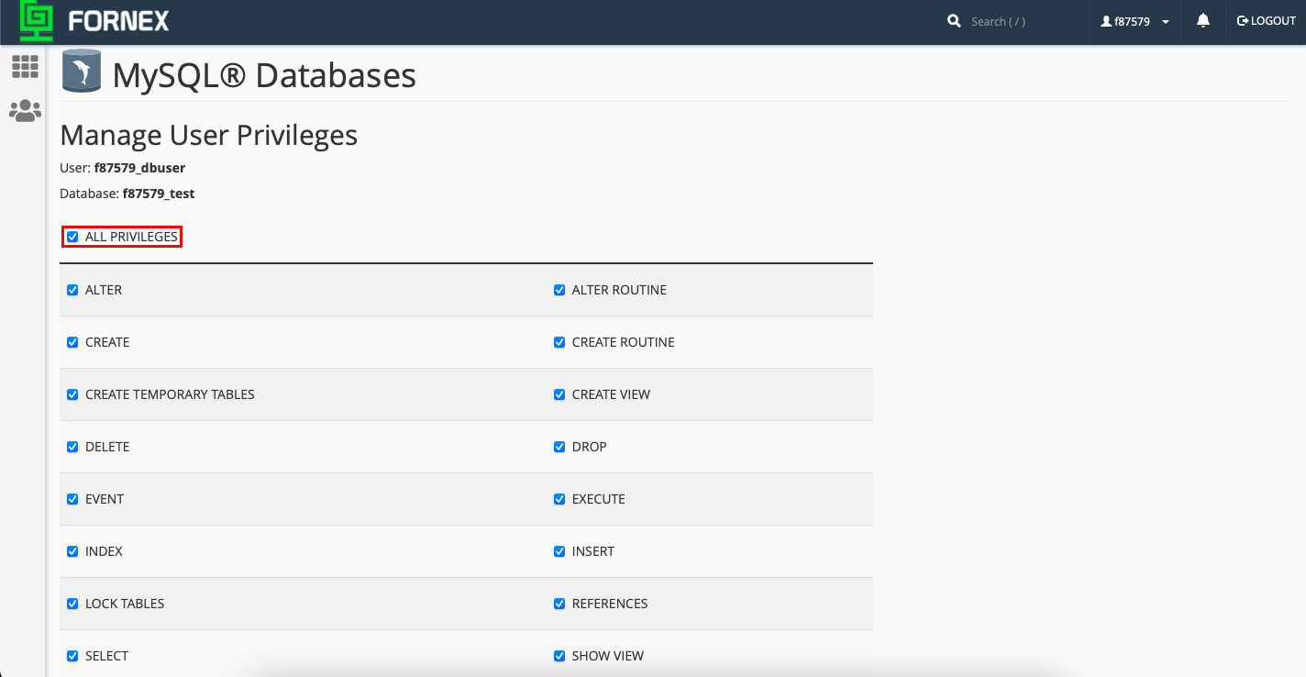Screen dimensions: 1306x677
Task: Uncheck the ALTER privilege
Action: tap(72, 290)
